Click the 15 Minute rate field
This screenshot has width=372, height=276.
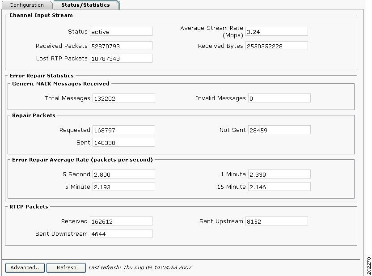[279, 187]
